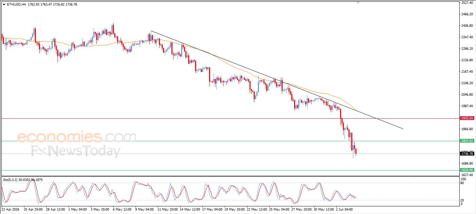The image size is (476, 214).
Task: Select the black descending trendline
Action: pyautogui.click(x=277, y=80)
